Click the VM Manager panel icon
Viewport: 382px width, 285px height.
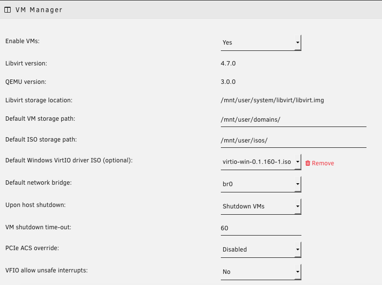pos(8,10)
